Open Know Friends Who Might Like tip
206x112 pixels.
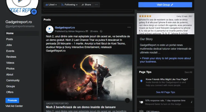[x=167, y=79]
